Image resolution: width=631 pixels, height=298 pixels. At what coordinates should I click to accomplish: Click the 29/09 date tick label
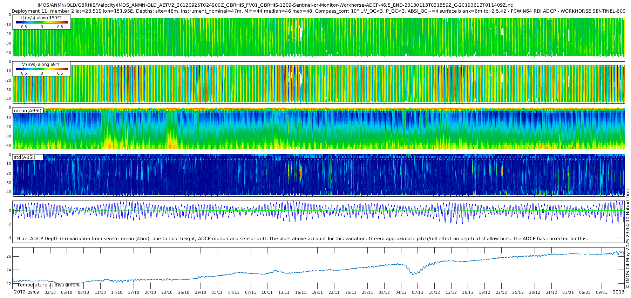[33, 292]
